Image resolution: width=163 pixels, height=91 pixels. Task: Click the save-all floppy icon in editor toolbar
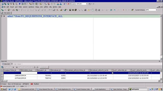click(76, 10)
